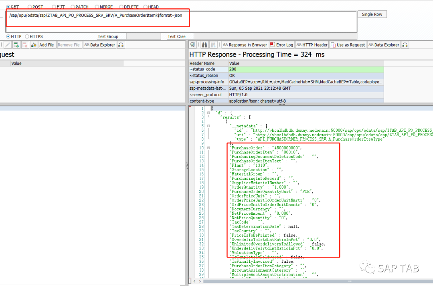The width and height of the screenshot is (433, 286).
Task: Click the add header row icon
Action: pyautogui.click(x=16, y=45)
